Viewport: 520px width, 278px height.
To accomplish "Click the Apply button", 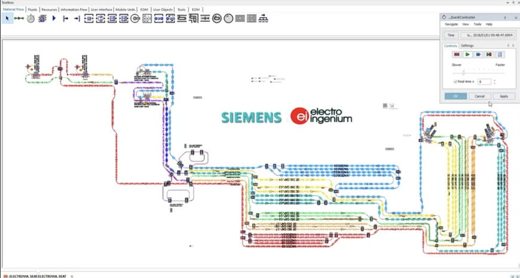I will coord(504,96).
